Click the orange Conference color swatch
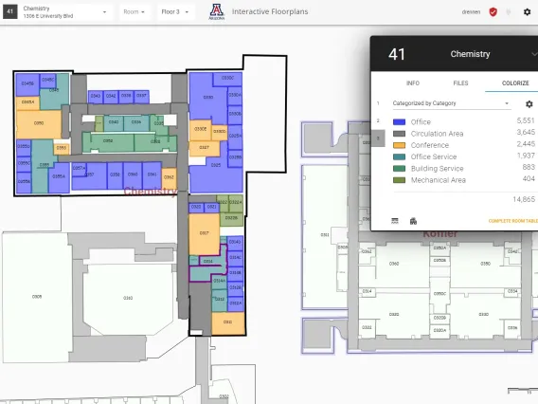Viewport: 538px width, 404px height. (399, 145)
